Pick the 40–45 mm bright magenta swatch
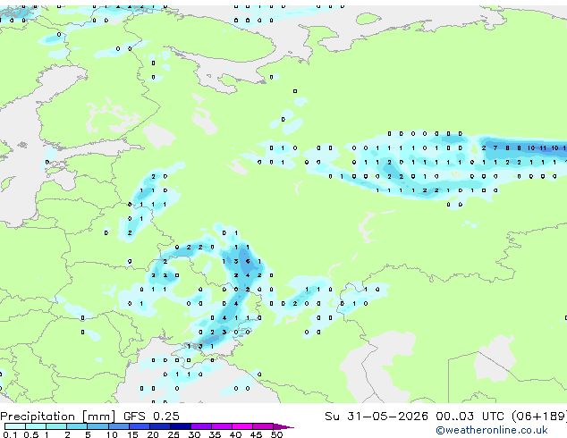Viewport: 567px width, 438px height. [242, 426]
